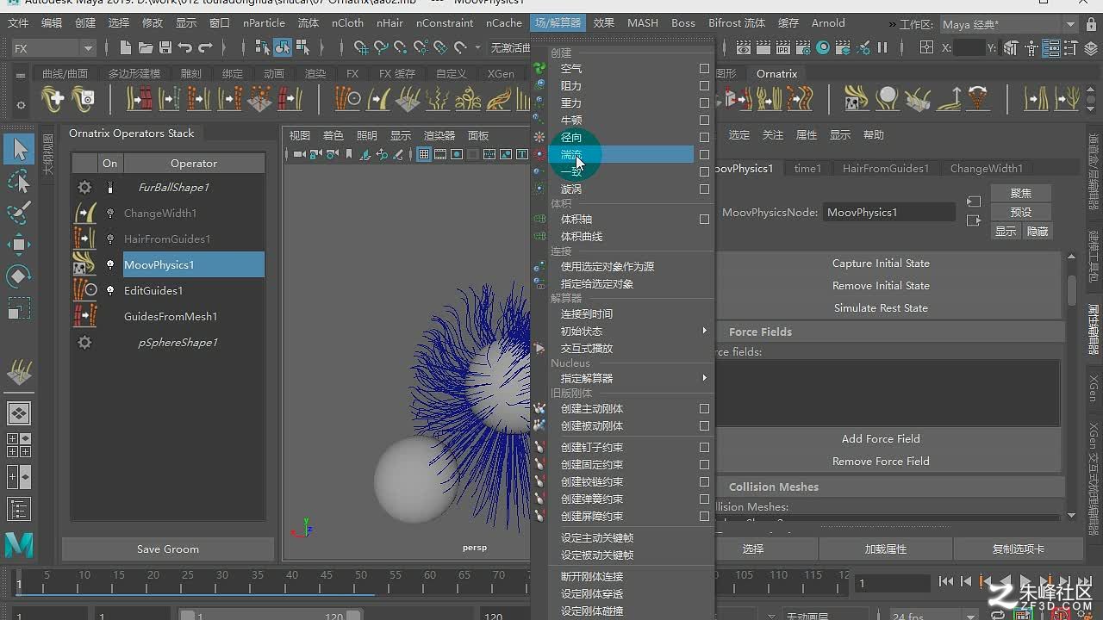This screenshot has height=620, width=1103.
Task: Click the MoovPhysicsNode name field
Action: (x=890, y=213)
